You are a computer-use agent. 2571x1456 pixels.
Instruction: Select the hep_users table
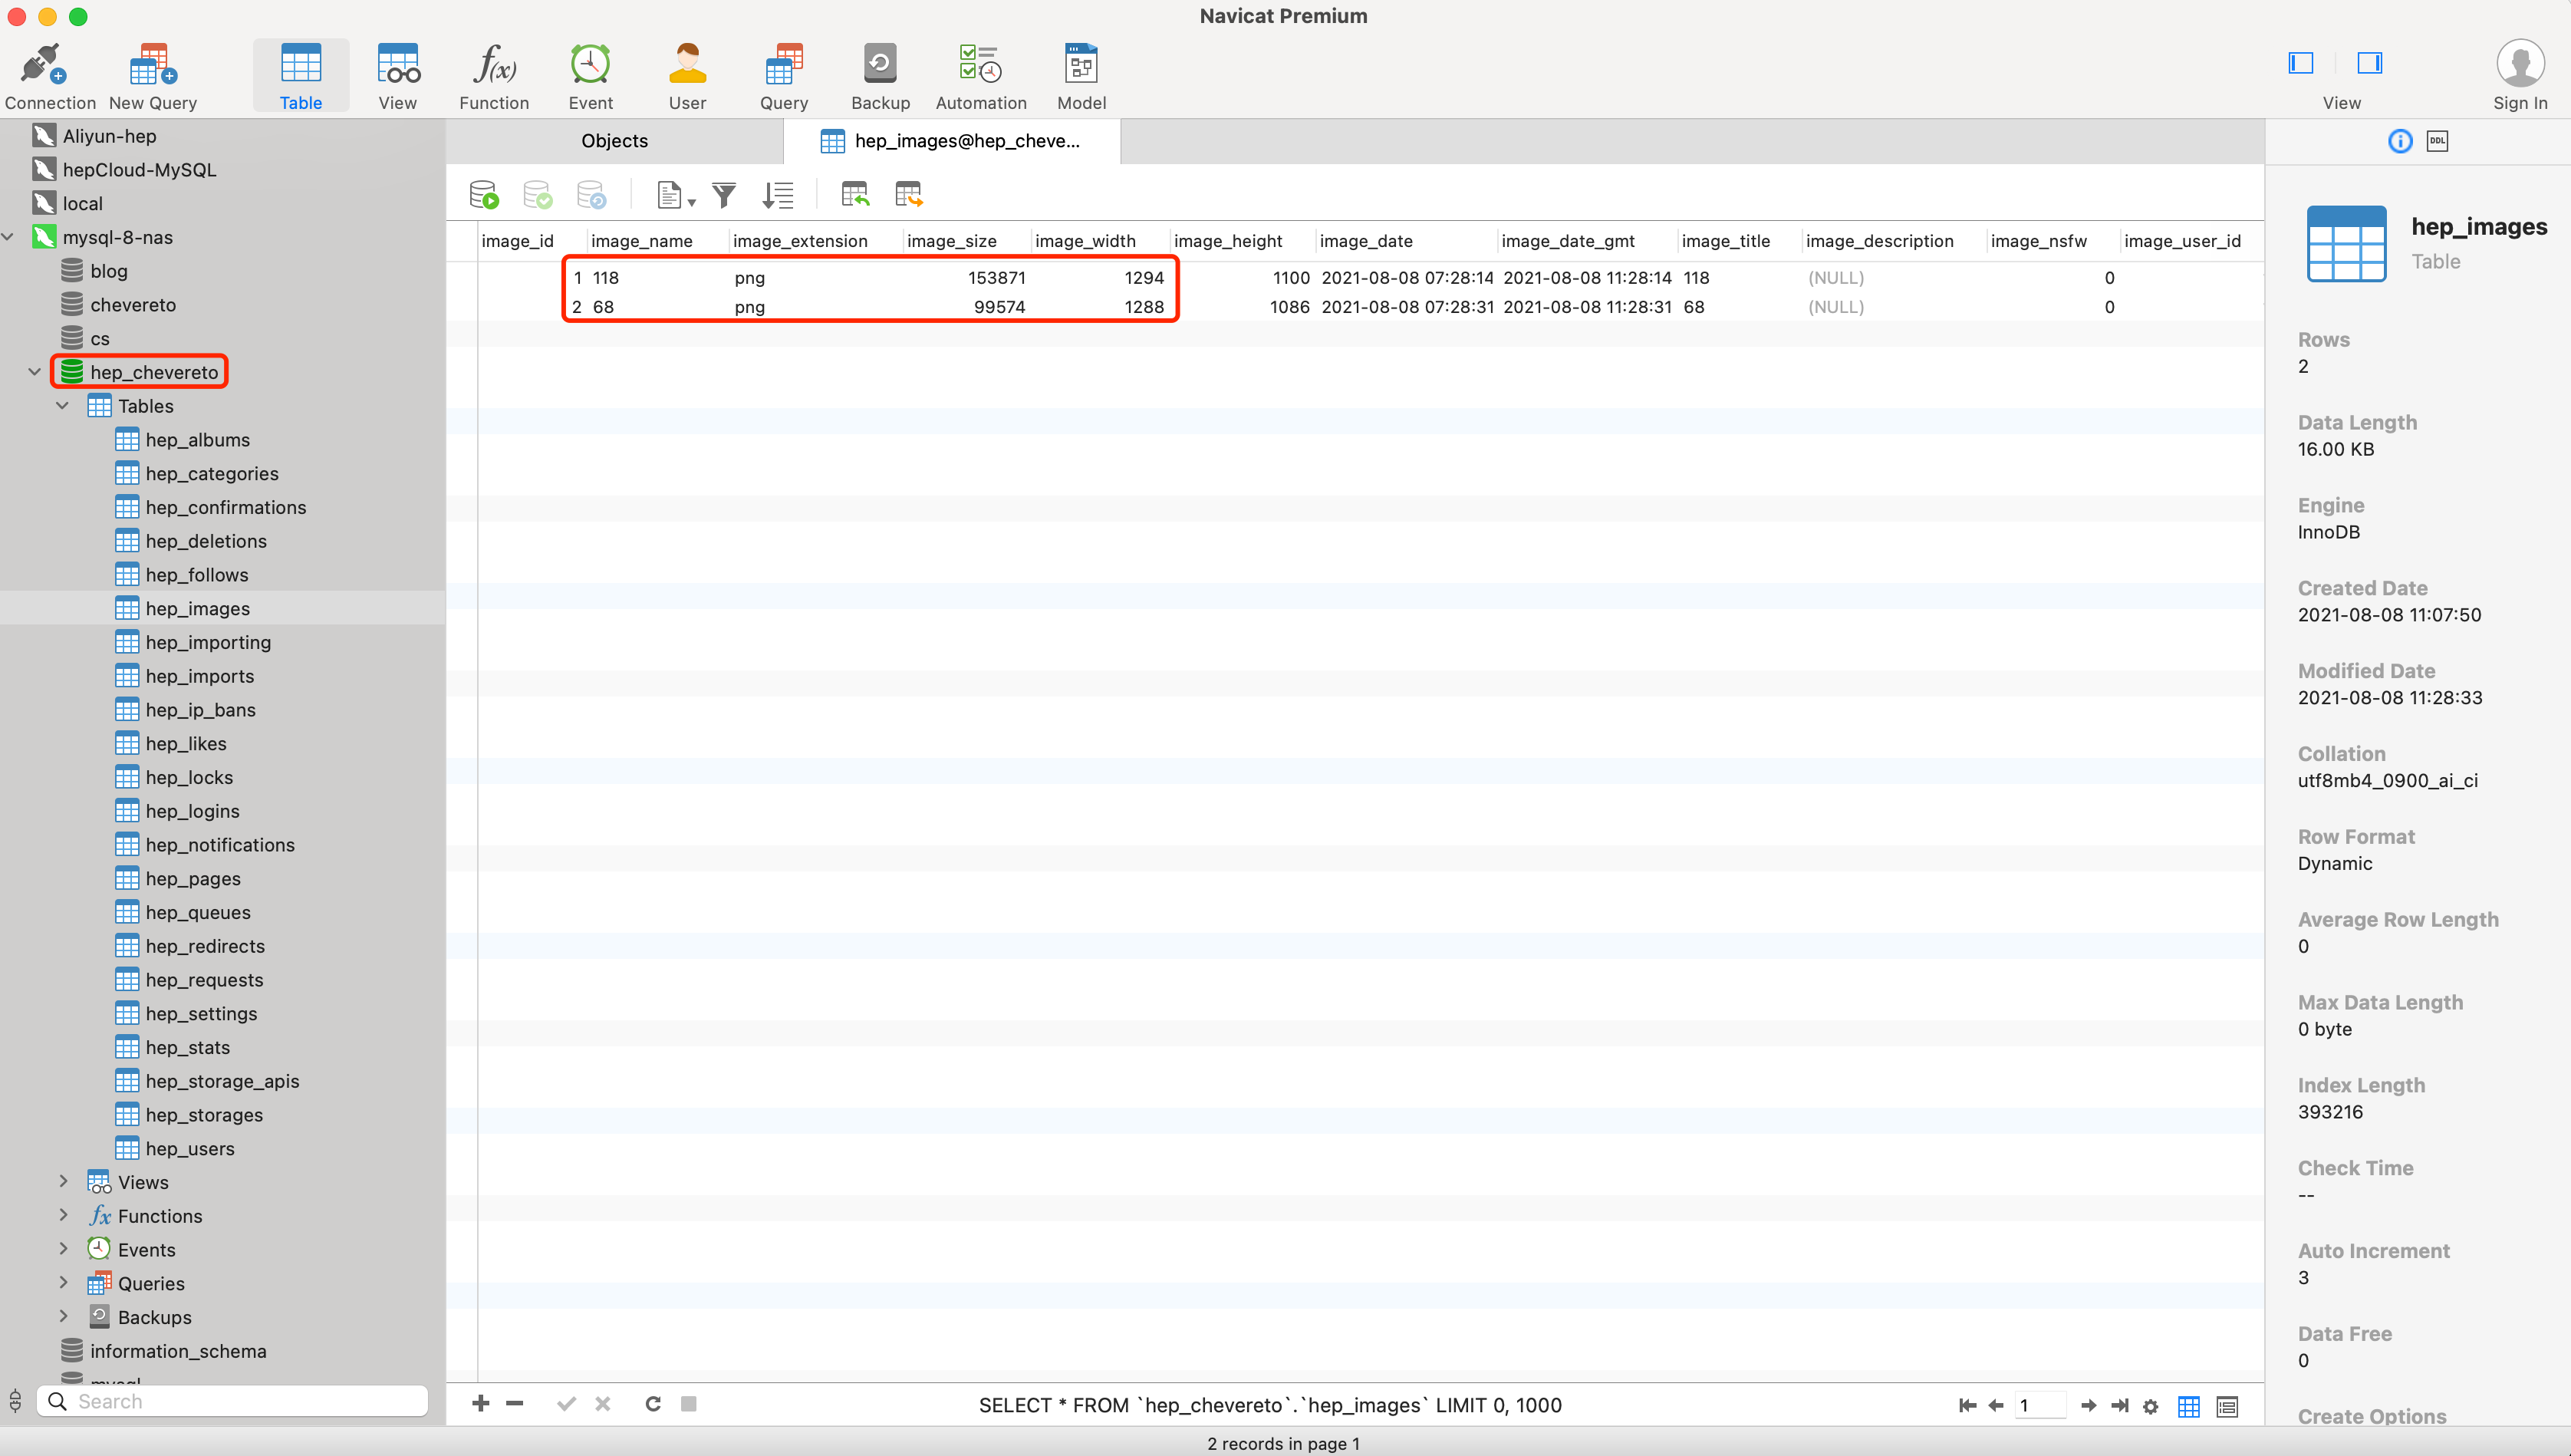point(190,1148)
